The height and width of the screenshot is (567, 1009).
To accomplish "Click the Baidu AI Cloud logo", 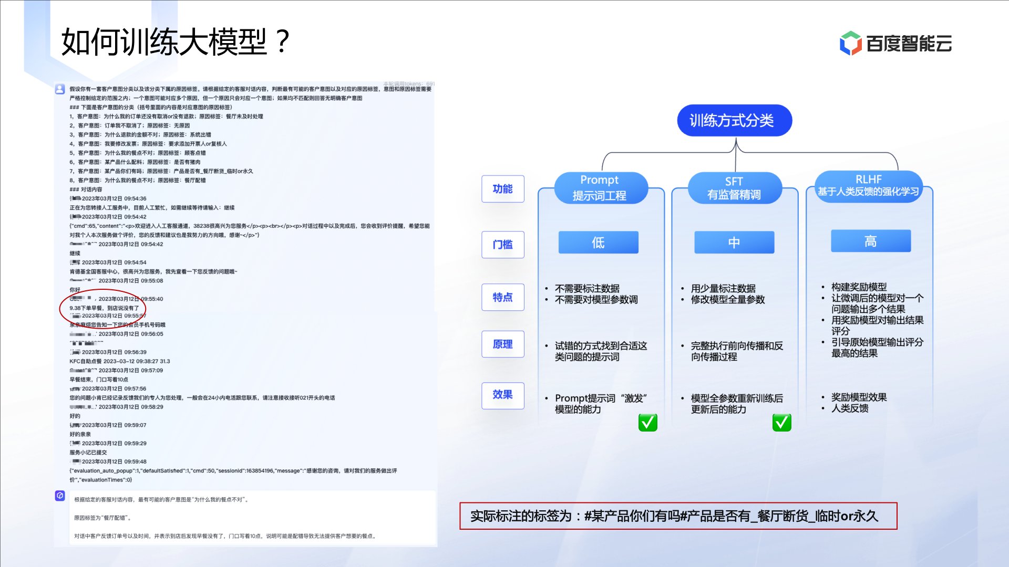I will [896, 43].
